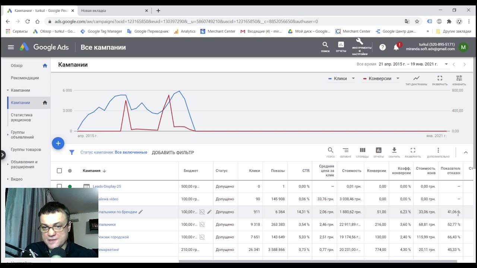477x268 pixels.
Task: Open Chrome extensions puzzle icon
Action: [x=449, y=21]
